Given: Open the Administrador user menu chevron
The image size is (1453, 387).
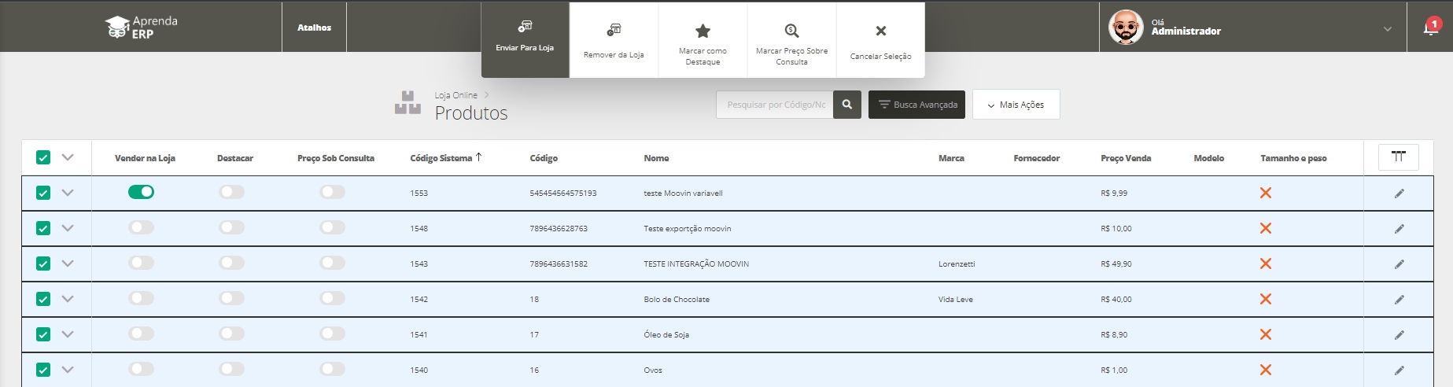Looking at the screenshot, I should coord(1387,29).
